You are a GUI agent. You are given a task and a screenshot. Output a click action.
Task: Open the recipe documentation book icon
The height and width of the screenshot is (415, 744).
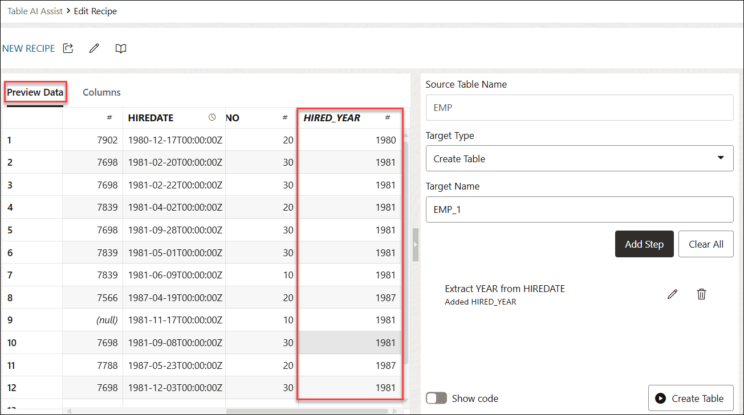[x=120, y=48]
